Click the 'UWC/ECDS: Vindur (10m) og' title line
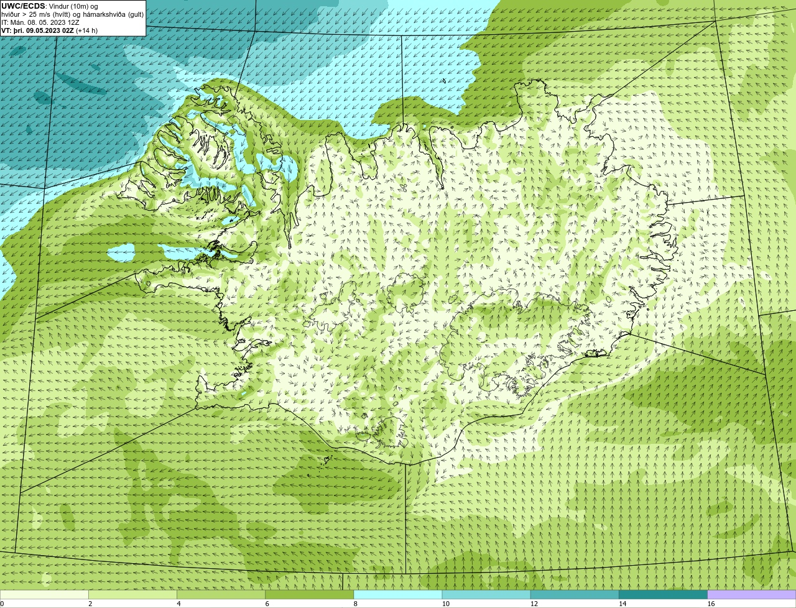The height and width of the screenshot is (608, 796). [x=50, y=6]
